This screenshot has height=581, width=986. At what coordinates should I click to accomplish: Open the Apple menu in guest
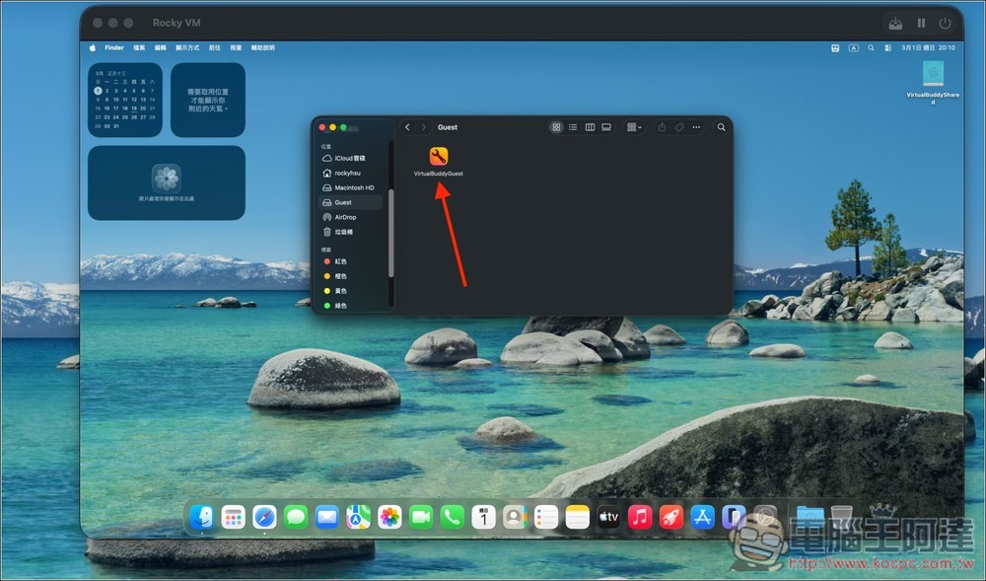point(93,47)
